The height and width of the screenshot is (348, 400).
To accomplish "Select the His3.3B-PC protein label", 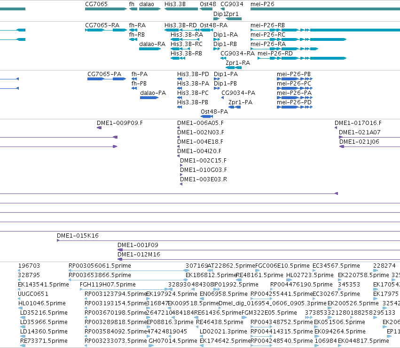I will pos(193,93).
